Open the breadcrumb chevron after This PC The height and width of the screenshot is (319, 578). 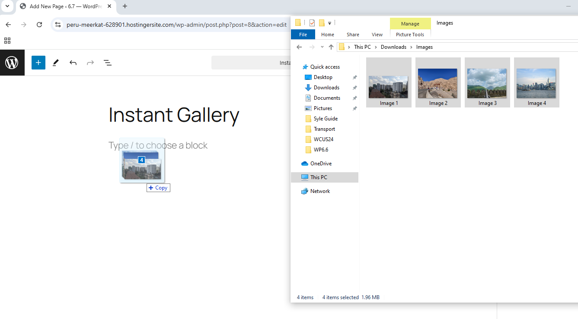375,47
